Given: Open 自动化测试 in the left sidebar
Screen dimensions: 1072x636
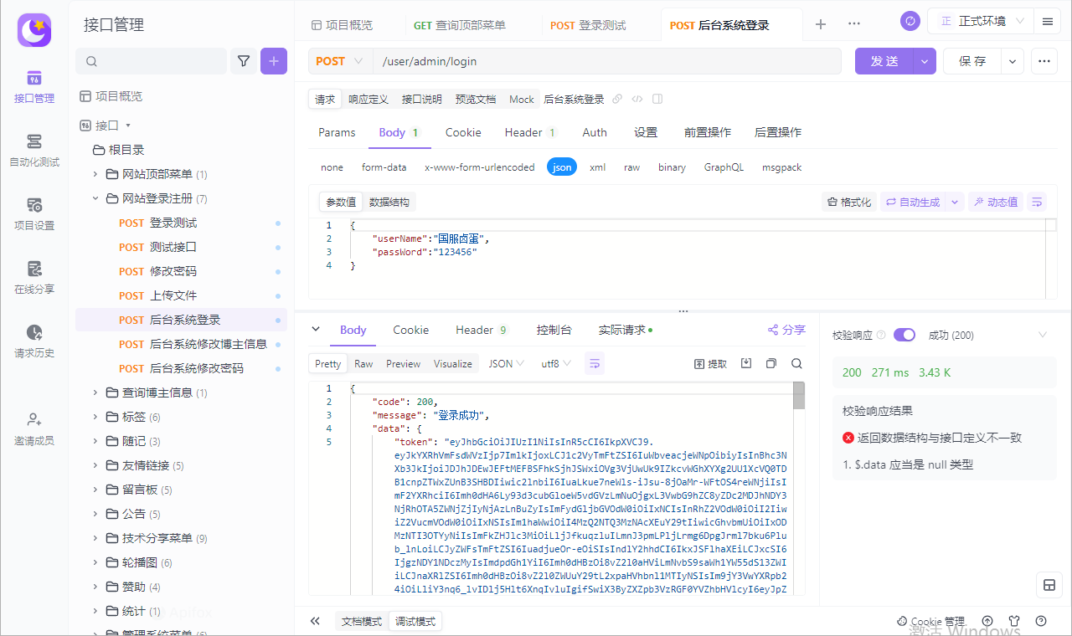Looking at the screenshot, I should (x=34, y=151).
